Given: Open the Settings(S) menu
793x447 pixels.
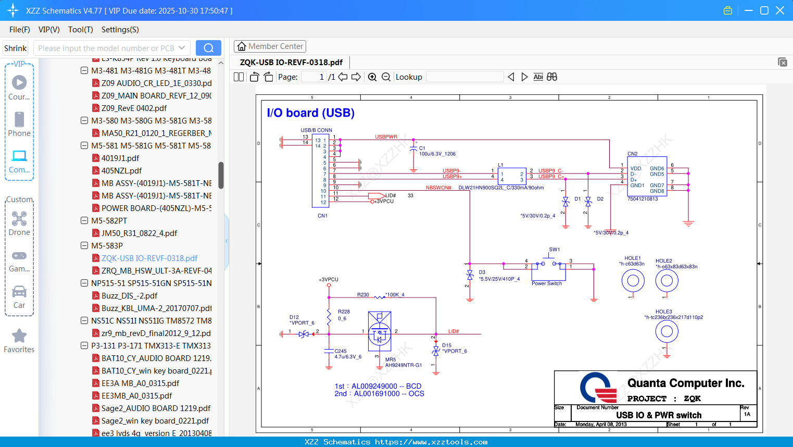Looking at the screenshot, I should click(x=120, y=30).
